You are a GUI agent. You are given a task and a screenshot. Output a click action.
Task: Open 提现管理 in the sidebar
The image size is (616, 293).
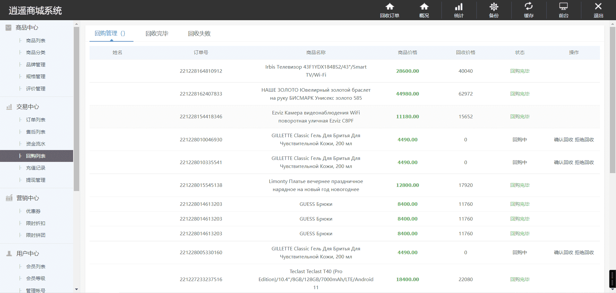[36, 180]
